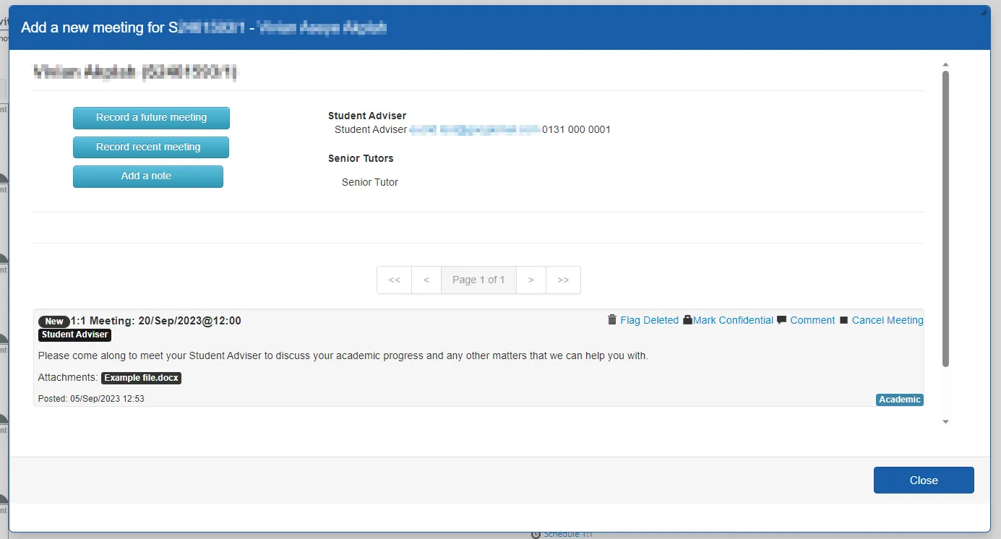Click the Student Adviser badge under the meeting title
Image resolution: width=1001 pixels, height=539 pixels.
coord(74,335)
